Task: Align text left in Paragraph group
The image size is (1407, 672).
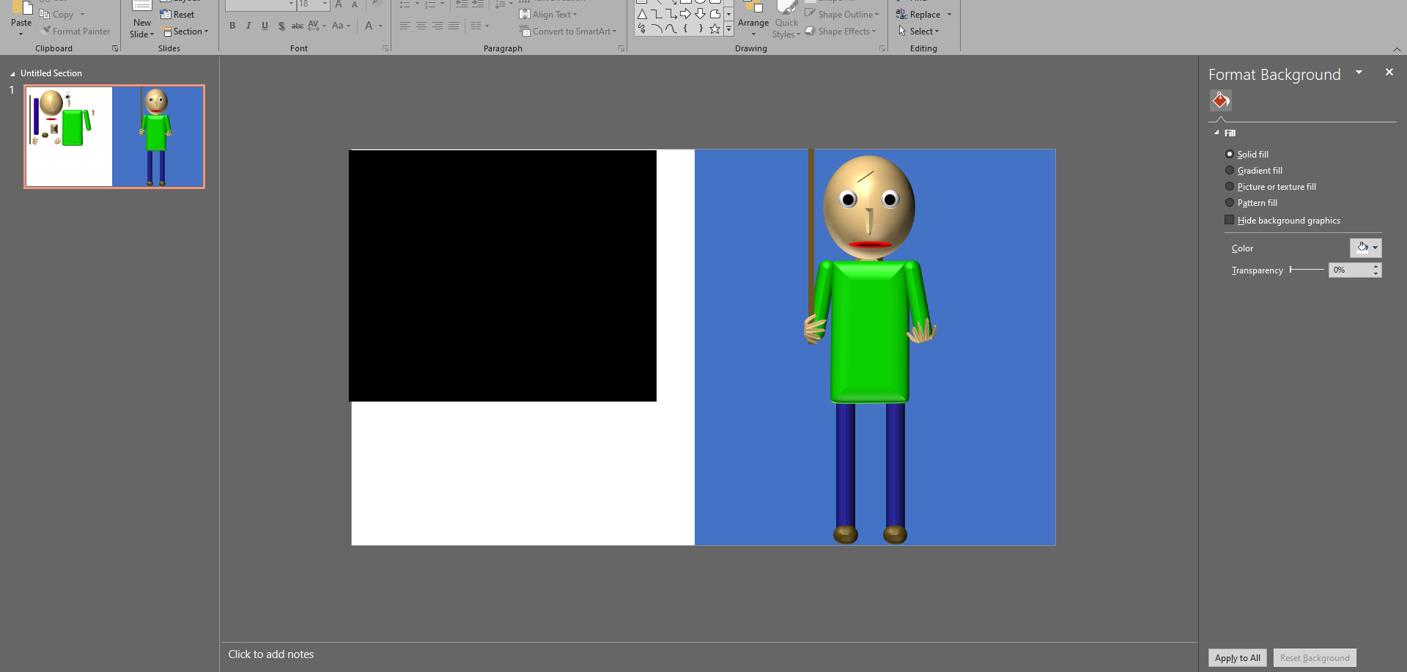Action: (x=405, y=26)
